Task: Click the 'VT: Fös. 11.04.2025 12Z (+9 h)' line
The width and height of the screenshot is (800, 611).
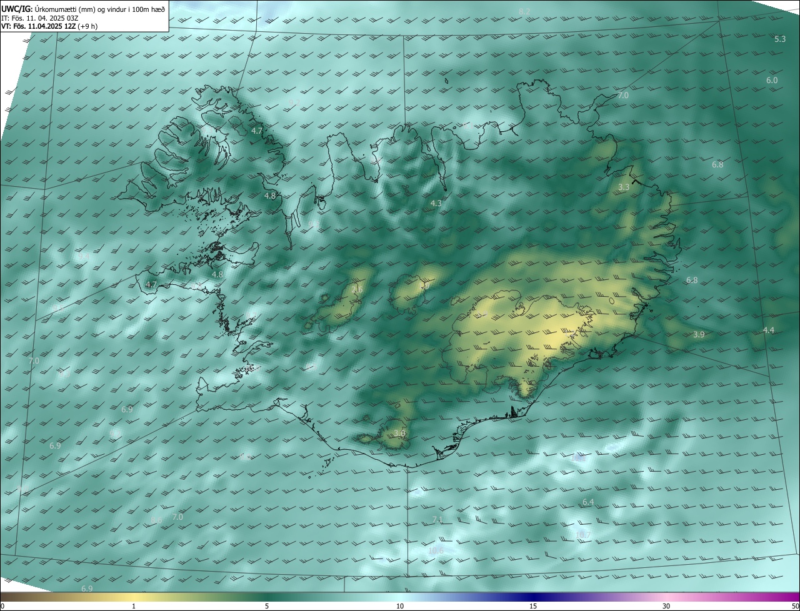Action: tap(49, 26)
